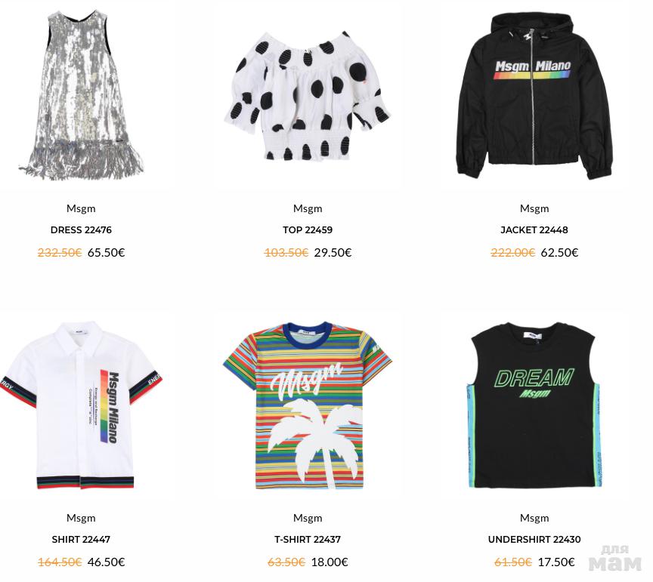Click the SHIRT 22447 product title
This screenshot has width=653, height=582.
[81, 540]
